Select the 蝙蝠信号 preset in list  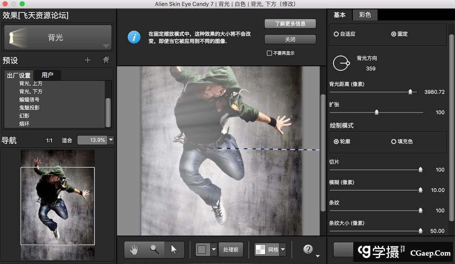[29, 99]
